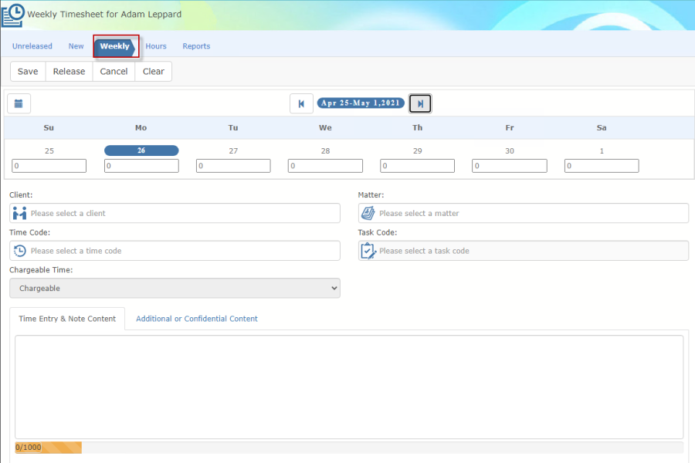Focus the Monday 26 hours field

click(141, 166)
